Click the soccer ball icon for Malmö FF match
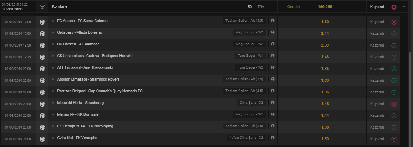413x147 pixels. coord(42,116)
